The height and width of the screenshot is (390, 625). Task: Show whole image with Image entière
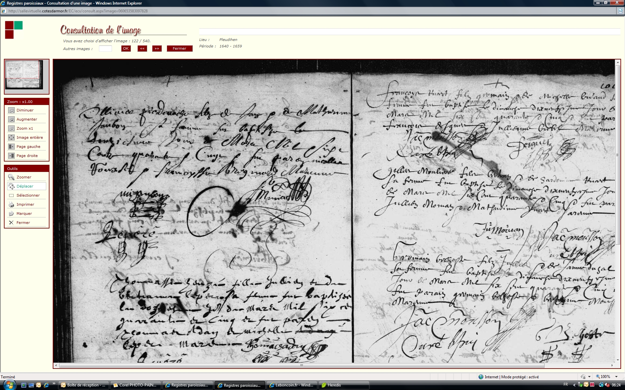pos(11,137)
